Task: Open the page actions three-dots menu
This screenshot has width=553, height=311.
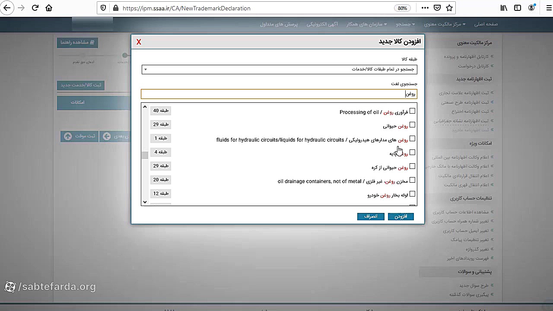Action: pos(425,8)
